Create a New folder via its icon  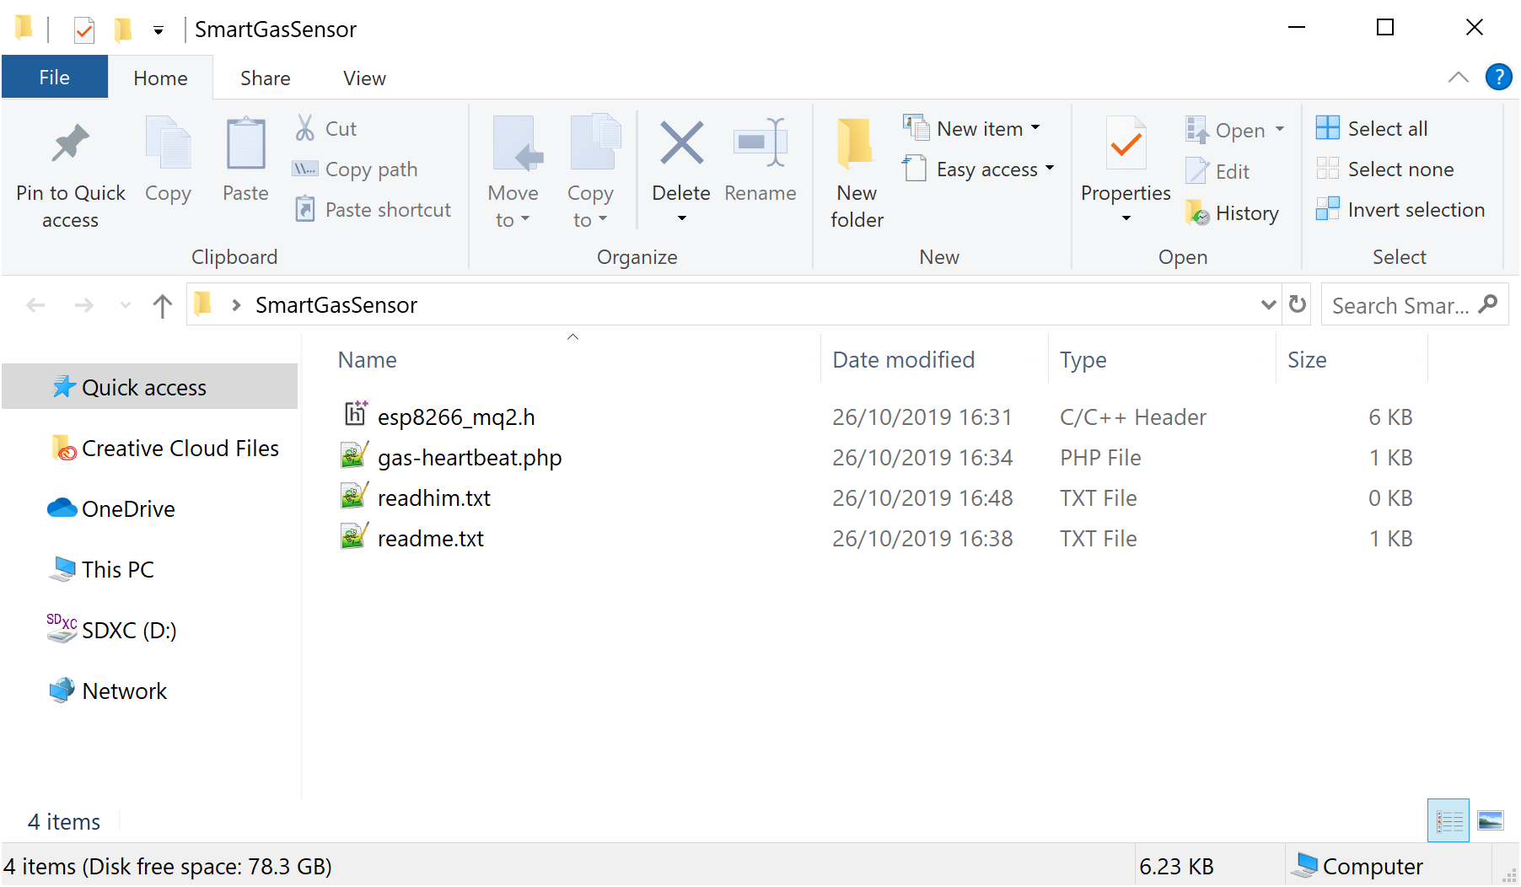pyautogui.click(x=856, y=143)
